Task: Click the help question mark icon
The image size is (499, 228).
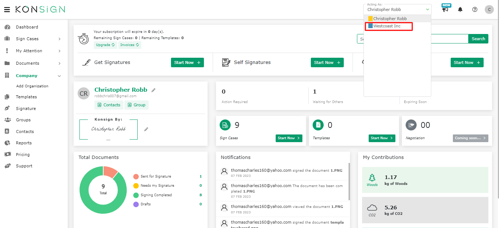Action: [x=475, y=10]
